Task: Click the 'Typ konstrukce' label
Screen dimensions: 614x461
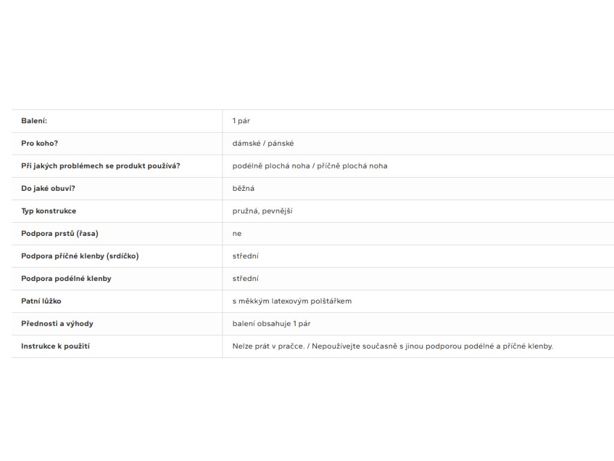Action: (49, 211)
